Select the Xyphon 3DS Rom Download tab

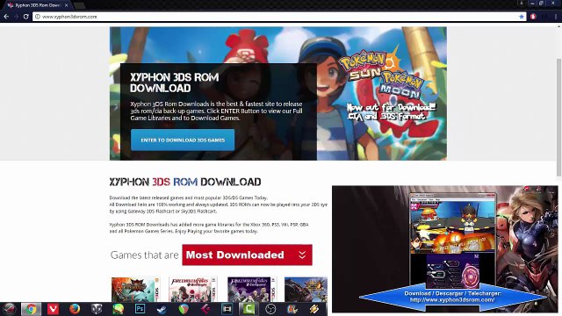pos(37,5)
